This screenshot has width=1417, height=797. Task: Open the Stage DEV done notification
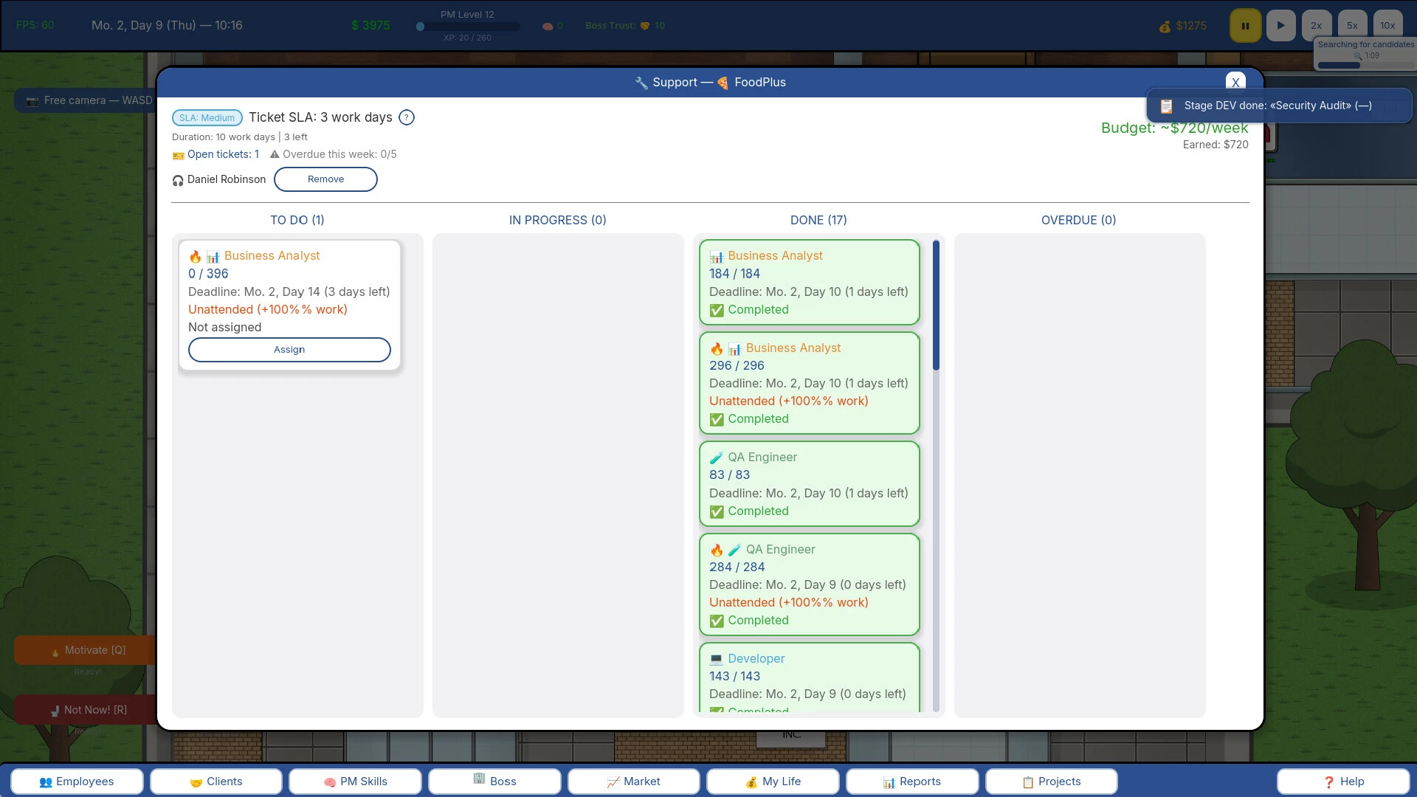pyautogui.click(x=1279, y=106)
